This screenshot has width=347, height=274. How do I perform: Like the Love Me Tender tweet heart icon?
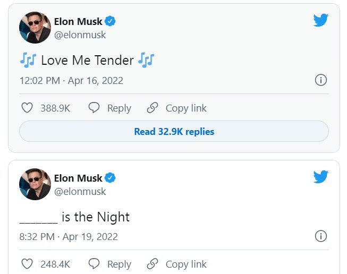(x=27, y=108)
